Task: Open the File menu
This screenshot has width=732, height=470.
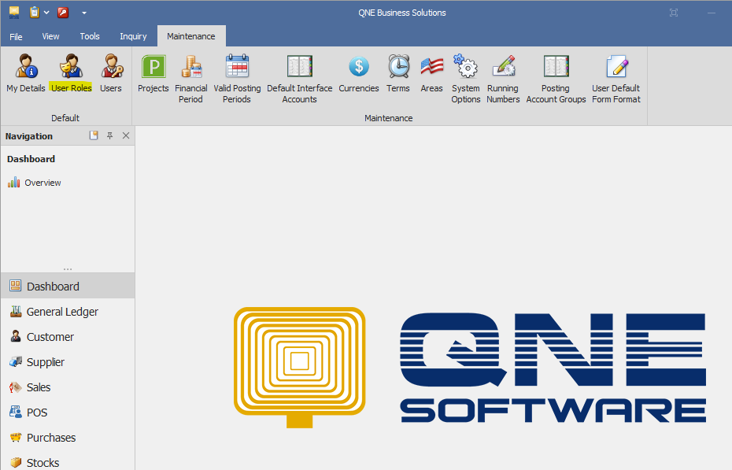Action: tap(16, 36)
